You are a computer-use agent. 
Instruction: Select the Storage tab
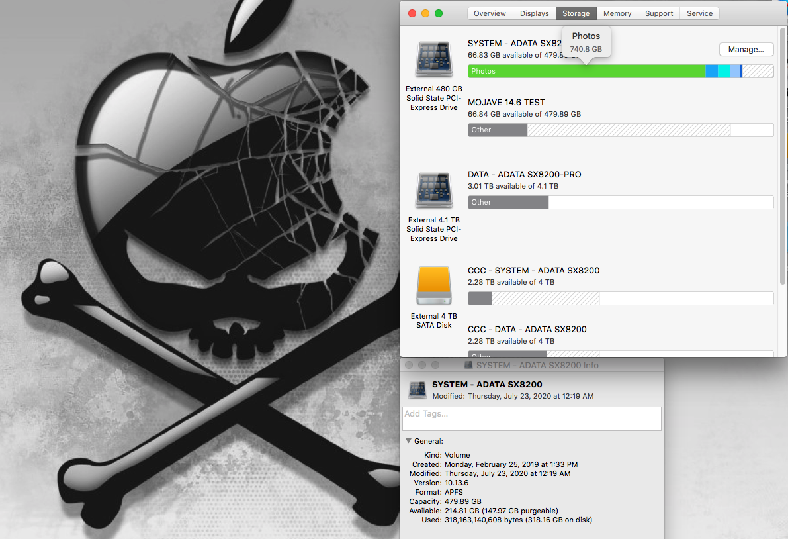(x=576, y=14)
